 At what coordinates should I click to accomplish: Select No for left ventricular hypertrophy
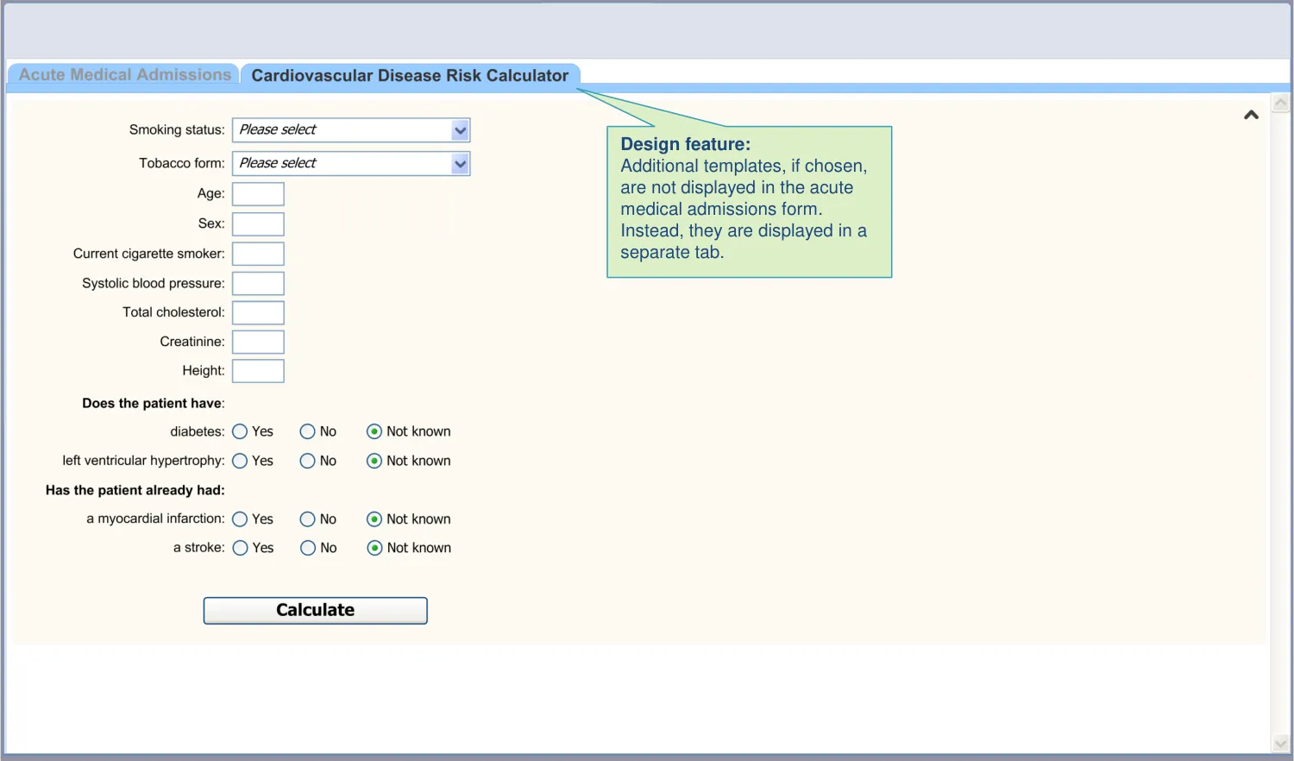[307, 461]
